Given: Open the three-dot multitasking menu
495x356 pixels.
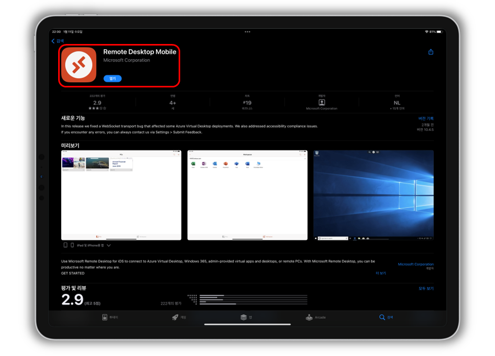Looking at the screenshot, I should 247,32.
